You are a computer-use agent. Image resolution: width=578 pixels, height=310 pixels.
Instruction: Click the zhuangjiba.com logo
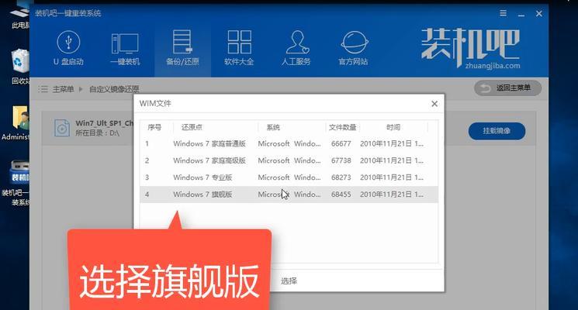470,49
